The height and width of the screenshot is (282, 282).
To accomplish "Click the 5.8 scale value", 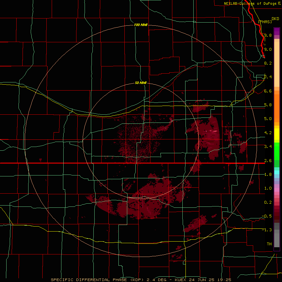I will click(268, 105).
